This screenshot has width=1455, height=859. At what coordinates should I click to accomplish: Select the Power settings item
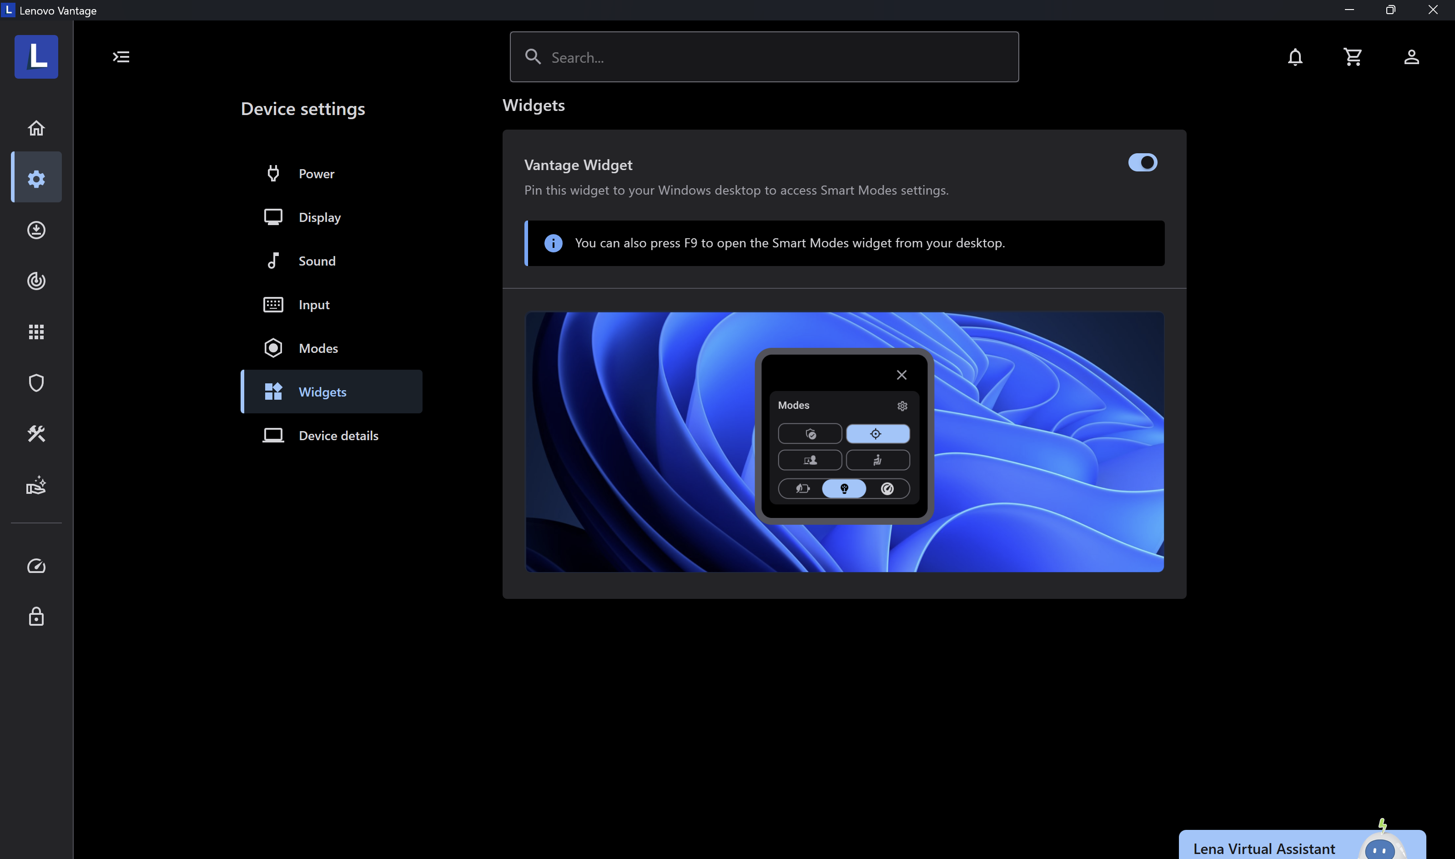(316, 174)
